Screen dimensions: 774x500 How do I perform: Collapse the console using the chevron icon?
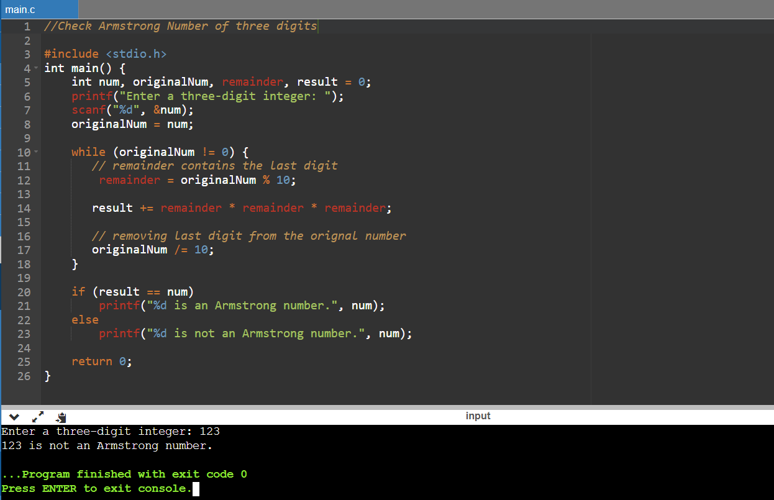tap(14, 417)
